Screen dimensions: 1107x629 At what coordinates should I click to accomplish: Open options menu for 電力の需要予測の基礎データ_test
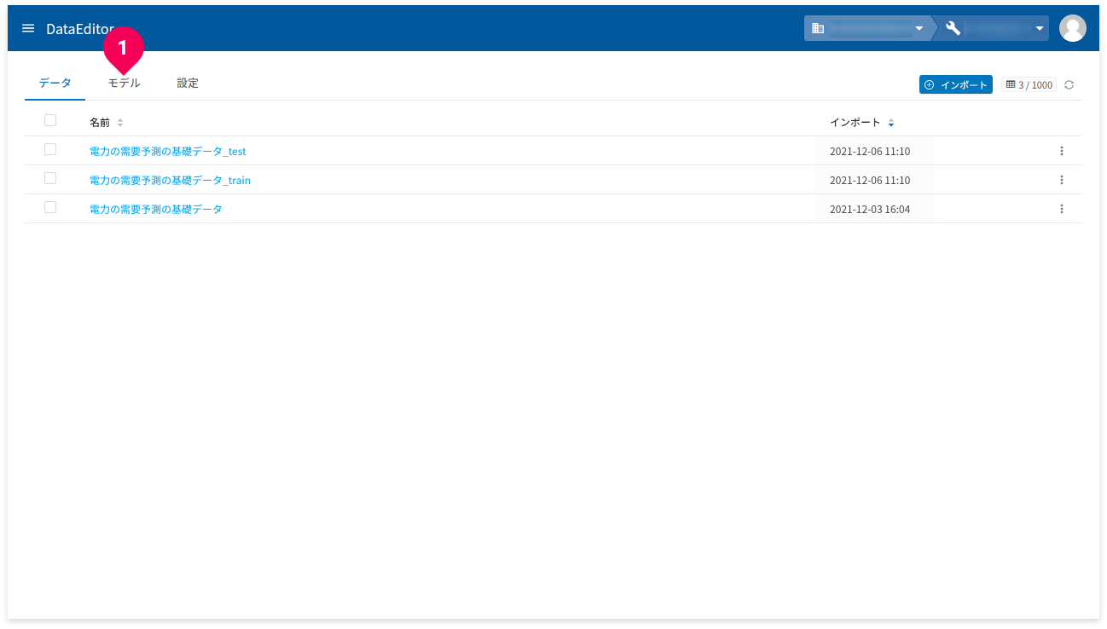click(x=1062, y=151)
